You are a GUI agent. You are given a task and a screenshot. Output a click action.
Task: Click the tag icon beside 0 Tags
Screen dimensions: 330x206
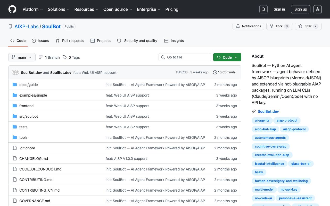click(65, 57)
